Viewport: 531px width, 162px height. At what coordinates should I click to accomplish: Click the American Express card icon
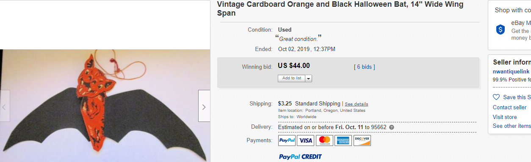(x=343, y=140)
